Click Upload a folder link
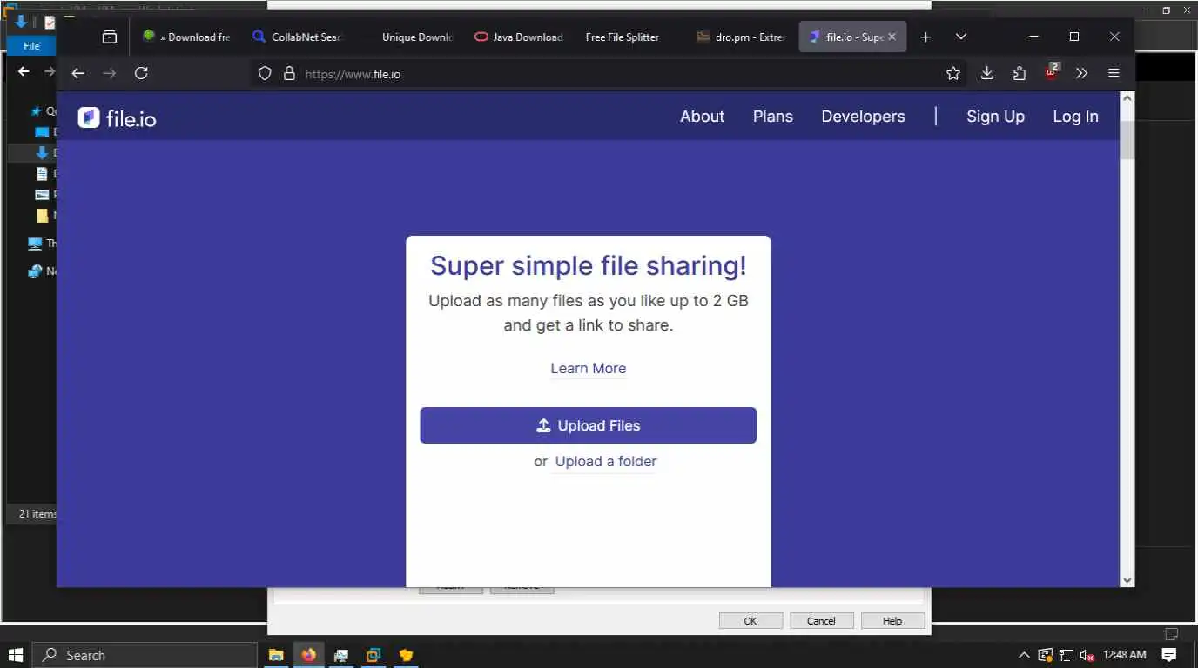The image size is (1198, 668). [606, 461]
